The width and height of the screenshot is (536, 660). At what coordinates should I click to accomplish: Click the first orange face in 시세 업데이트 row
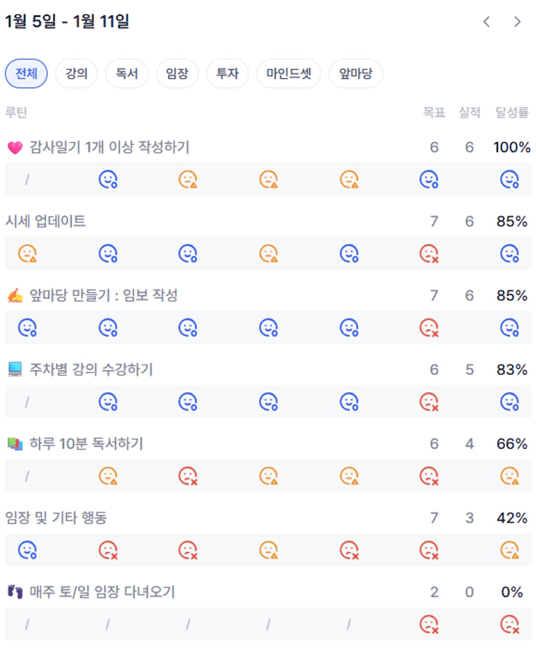pyautogui.click(x=27, y=253)
